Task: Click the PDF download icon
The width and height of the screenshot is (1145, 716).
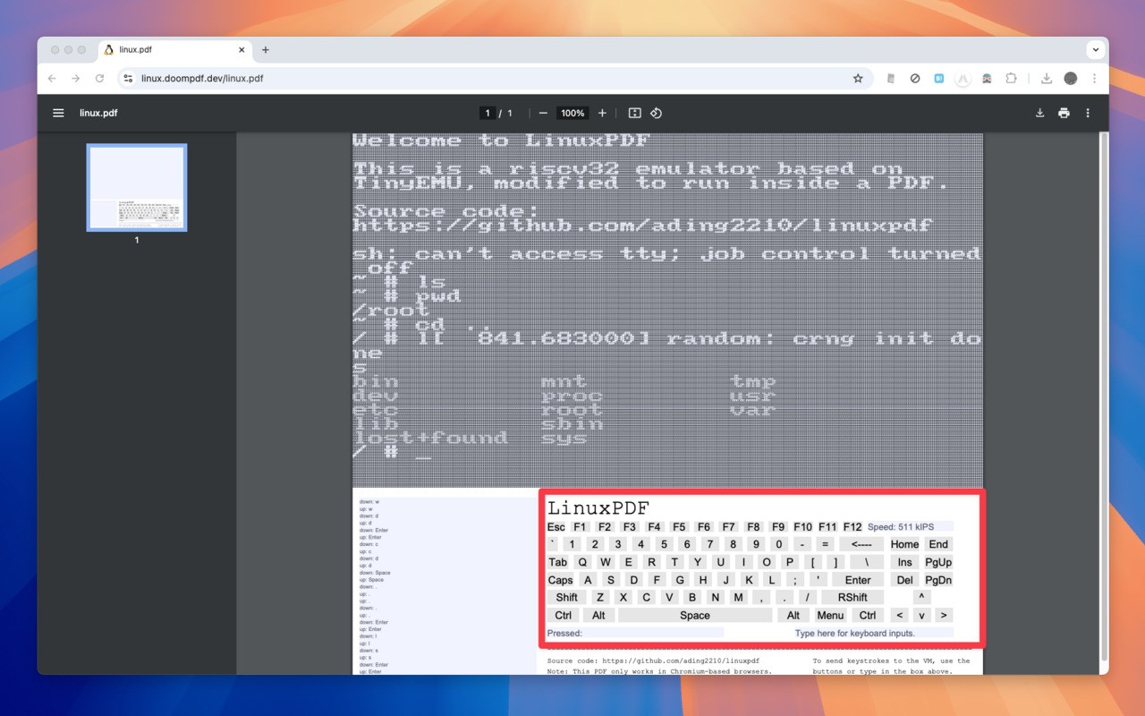Action: point(1039,114)
